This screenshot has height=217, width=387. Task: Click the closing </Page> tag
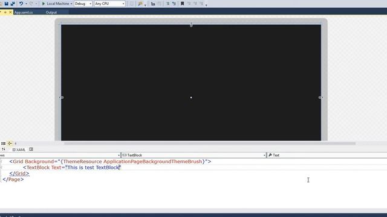point(13,180)
